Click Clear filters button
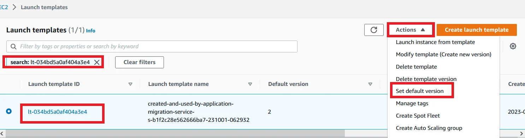Viewport: 525px width, 138px height. [140, 62]
